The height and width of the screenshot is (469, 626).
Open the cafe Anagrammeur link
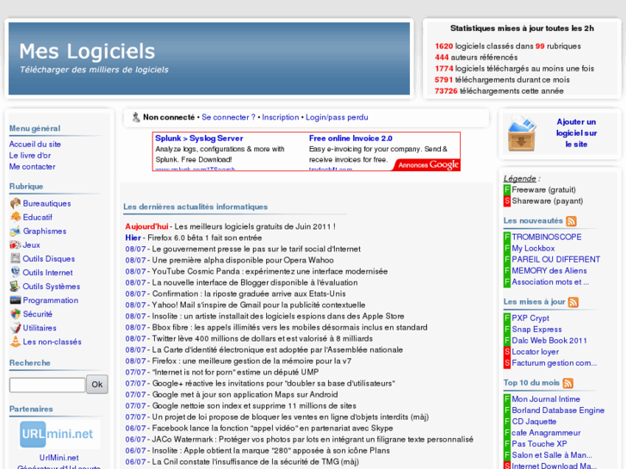point(546,432)
